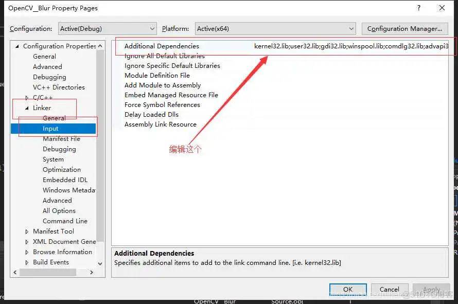Select the Ignore All Default Libraries property
Screen dimensions: 458x304
[x=164, y=56]
